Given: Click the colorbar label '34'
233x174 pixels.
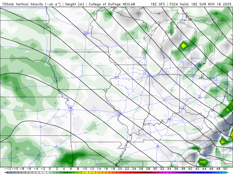Looking at the screenshot, I should 169,169.
